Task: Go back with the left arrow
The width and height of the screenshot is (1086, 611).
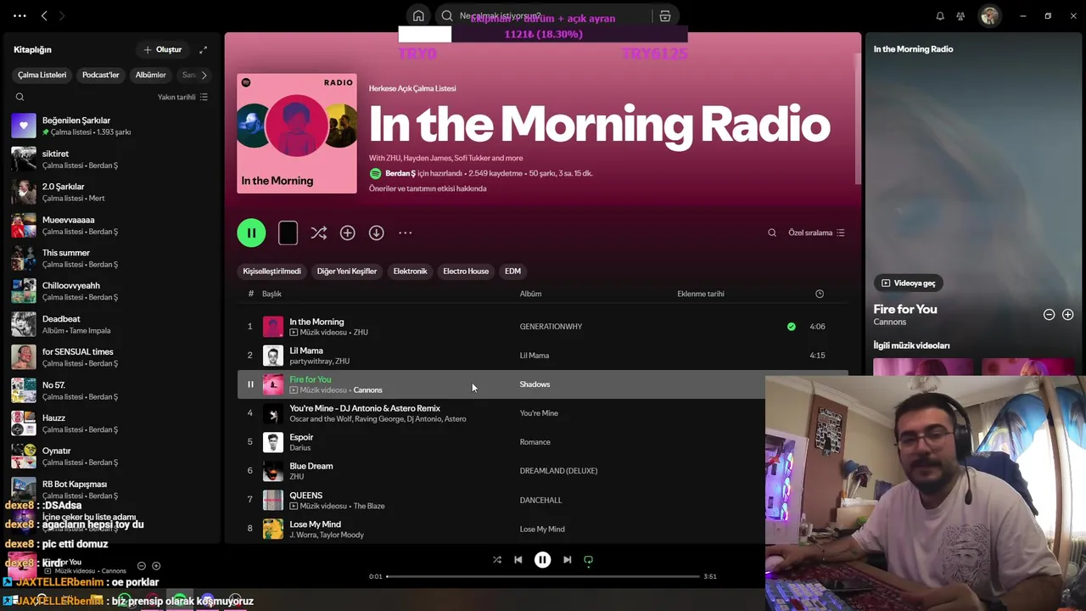Action: [x=44, y=15]
